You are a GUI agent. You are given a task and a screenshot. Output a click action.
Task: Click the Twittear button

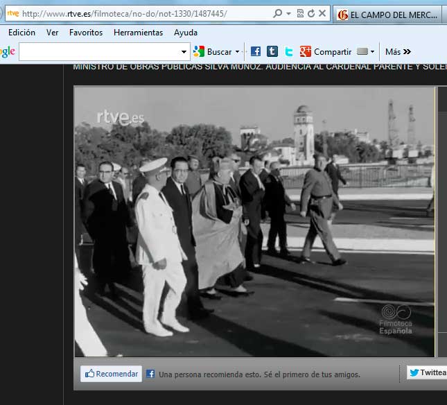coord(427,373)
